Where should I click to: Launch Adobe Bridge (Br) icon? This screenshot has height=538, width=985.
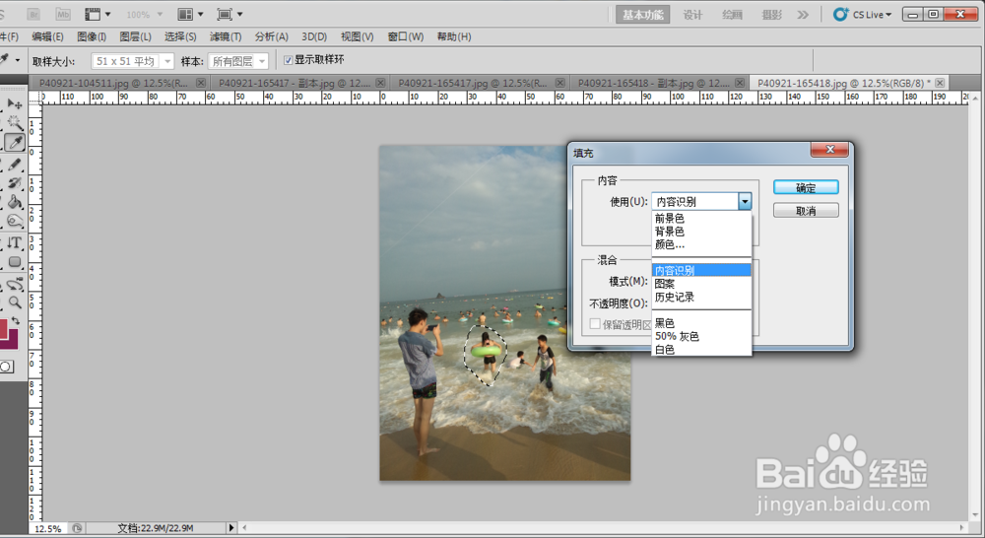coord(33,14)
